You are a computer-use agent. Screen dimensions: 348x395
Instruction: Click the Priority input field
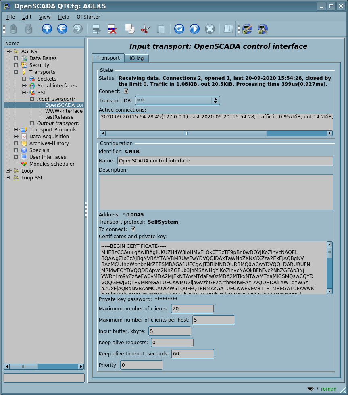[142, 365]
